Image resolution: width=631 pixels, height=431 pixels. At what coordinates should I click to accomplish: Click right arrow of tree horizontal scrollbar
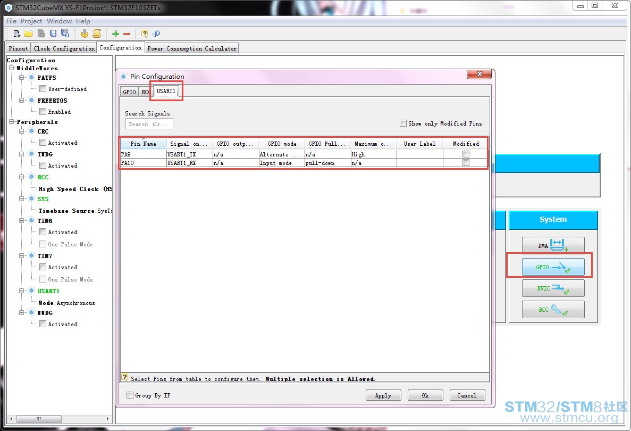pyautogui.click(x=107, y=419)
